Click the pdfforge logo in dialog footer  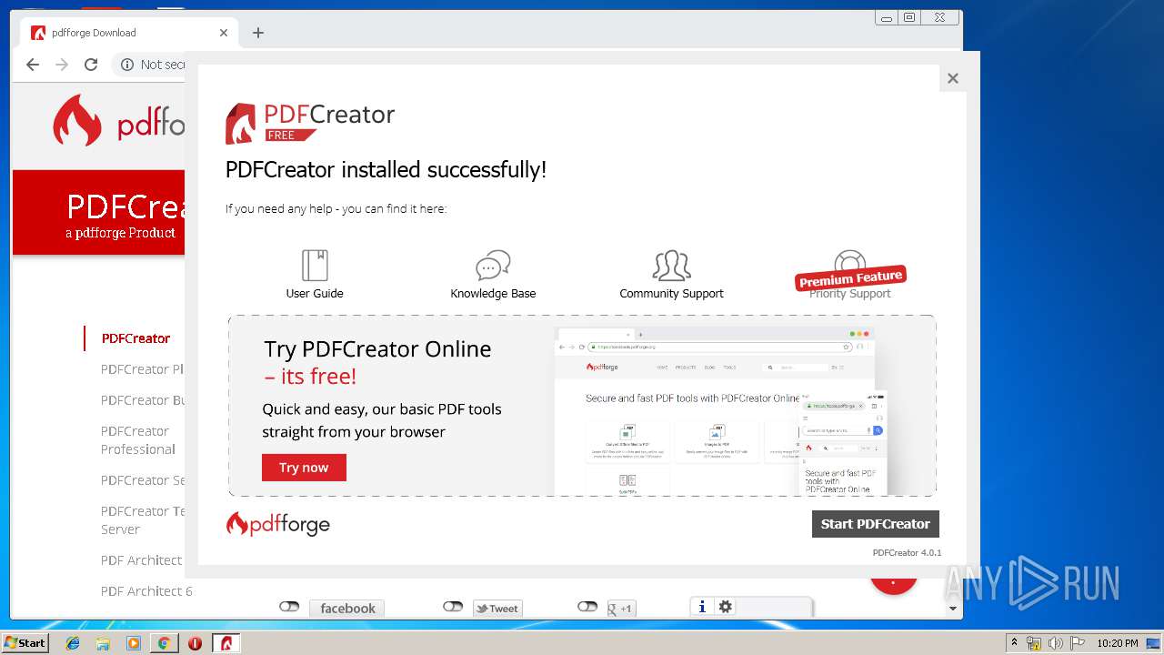click(278, 524)
